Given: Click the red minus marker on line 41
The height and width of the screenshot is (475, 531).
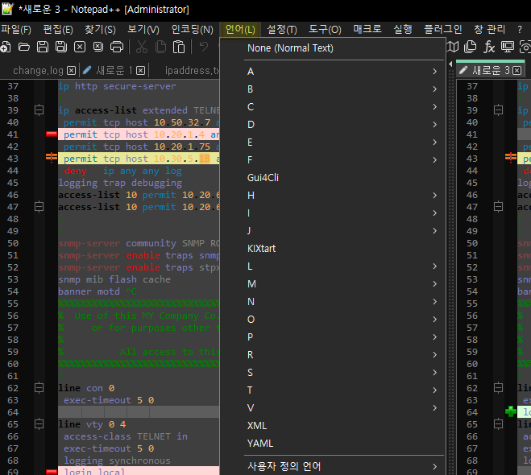Looking at the screenshot, I should [x=52, y=134].
